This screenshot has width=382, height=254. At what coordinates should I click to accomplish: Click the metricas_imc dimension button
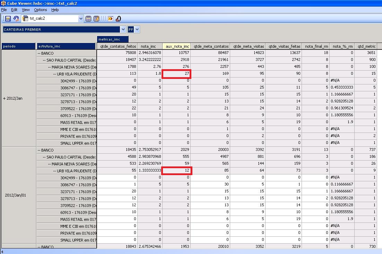pyautogui.click(x=113, y=39)
